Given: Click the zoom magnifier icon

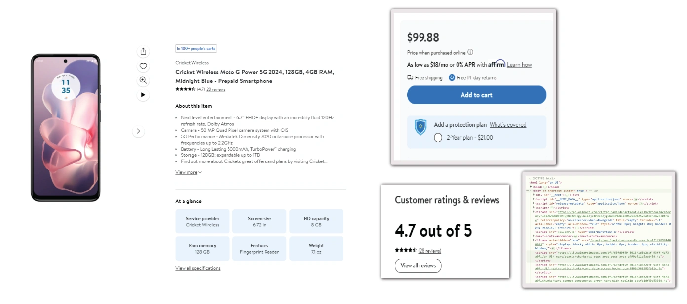Looking at the screenshot, I should coord(143,80).
